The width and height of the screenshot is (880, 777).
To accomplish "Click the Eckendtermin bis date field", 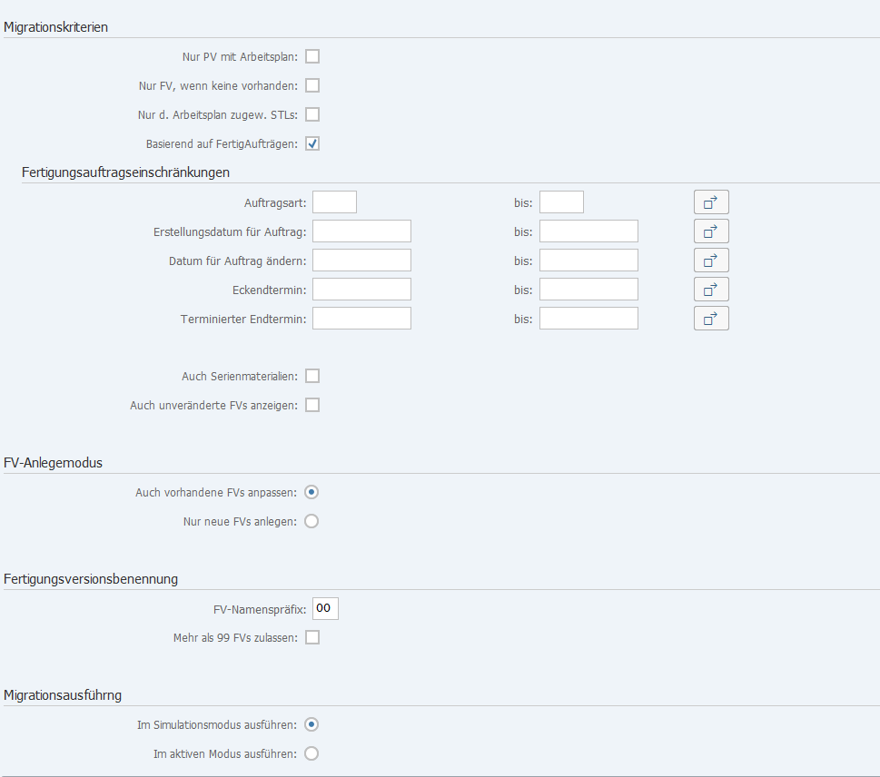I will tap(588, 290).
